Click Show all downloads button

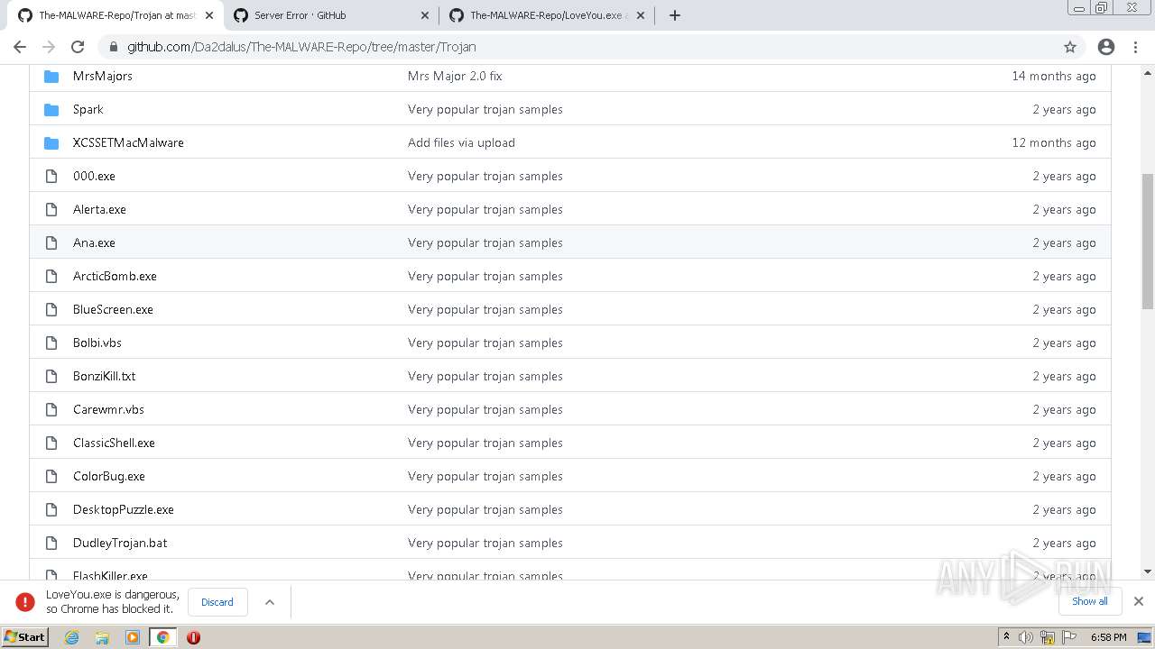tap(1090, 601)
